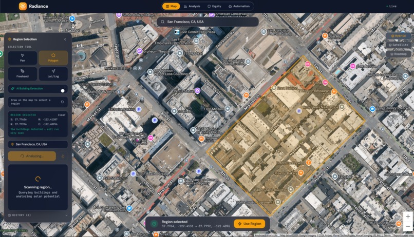Click the sparkle icon beside AI Building Detection
This screenshot has width=414, height=237.
(x=12, y=89)
